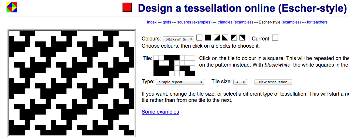Open the Colours black/white dropdown
The image size is (349, 140).
pyautogui.click(x=178, y=39)
